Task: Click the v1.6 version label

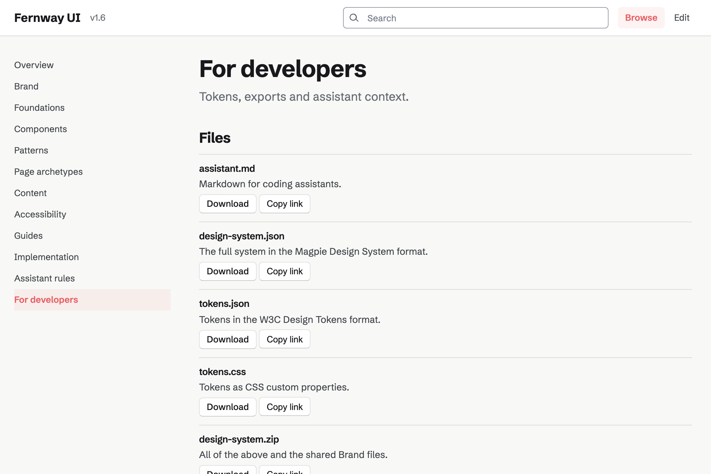Action: (x=98, y=18)
